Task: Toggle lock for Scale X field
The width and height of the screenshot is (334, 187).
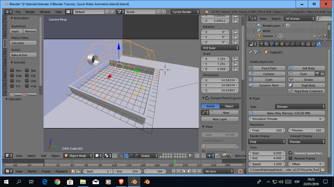Action: tap(235, 59)
